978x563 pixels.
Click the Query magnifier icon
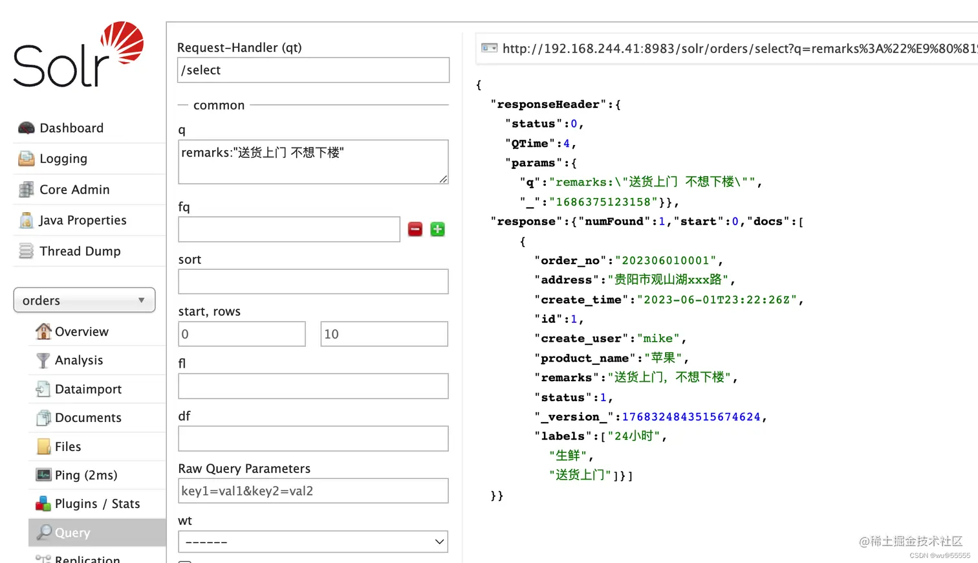tap(43, 533)
